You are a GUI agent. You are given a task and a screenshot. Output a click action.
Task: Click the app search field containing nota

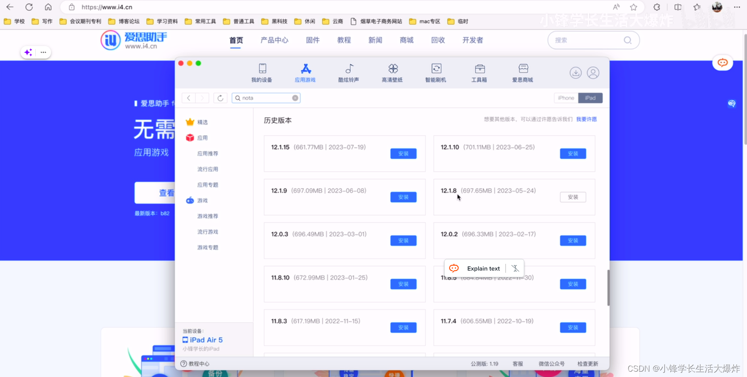point(266,98)
